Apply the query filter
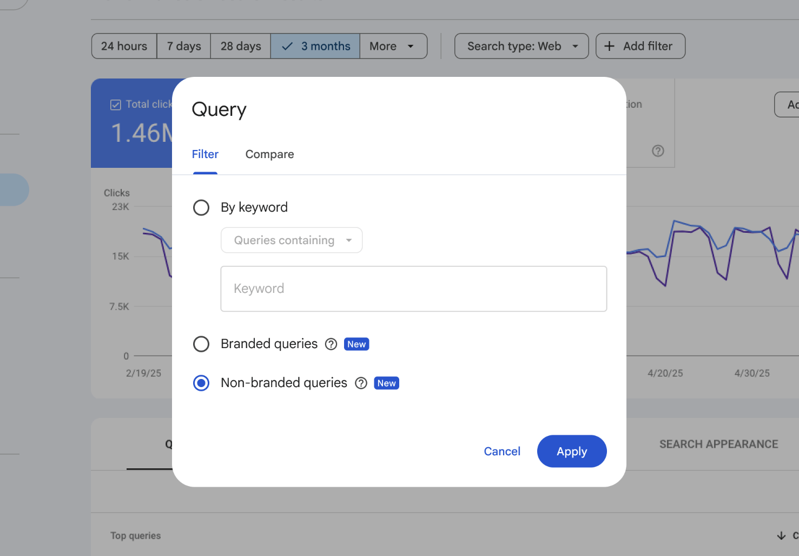 (x=572, y=451)
